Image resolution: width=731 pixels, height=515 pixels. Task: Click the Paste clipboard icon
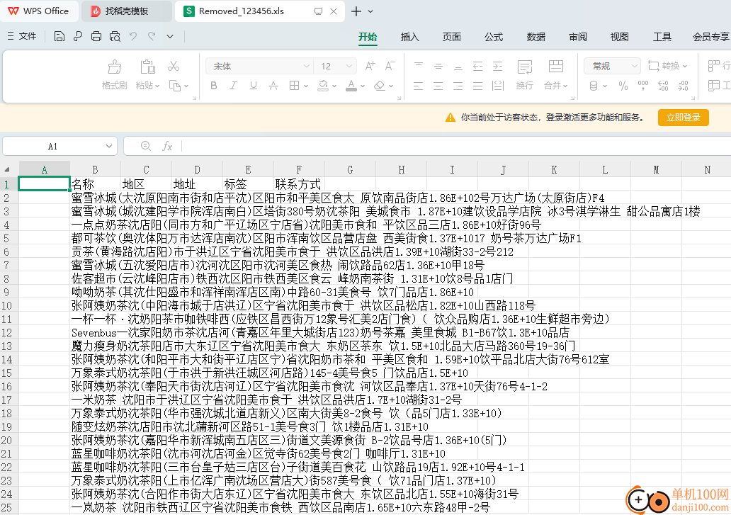(147, 67)
